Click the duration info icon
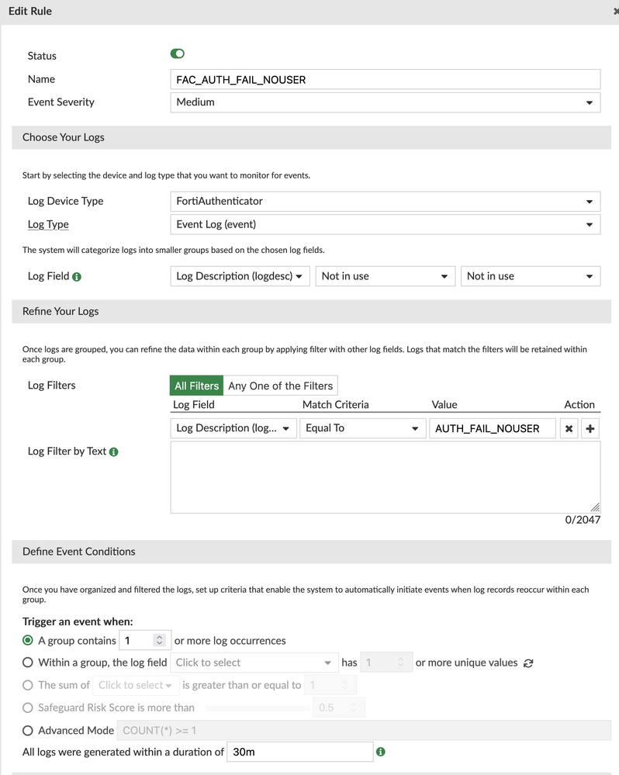Viewport: 619px width, 775px height. coord(381,752)
